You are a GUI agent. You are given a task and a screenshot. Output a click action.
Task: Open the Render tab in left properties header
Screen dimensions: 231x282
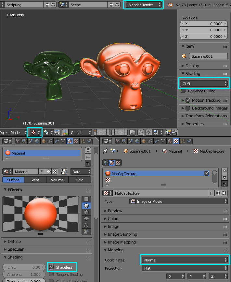18,141
